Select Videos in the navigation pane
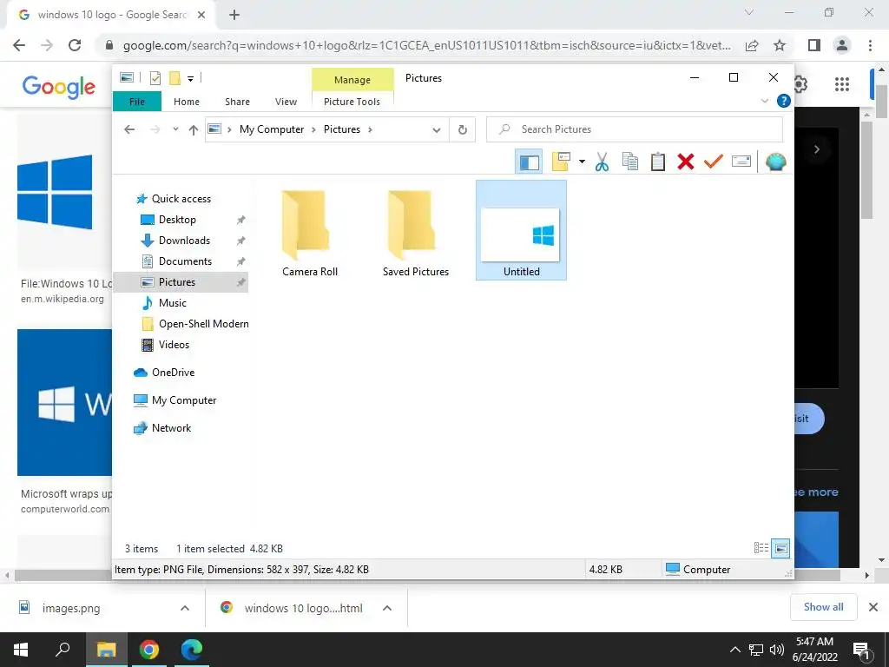The width and height of the screenshot is (889, 667). coord(174,345)
